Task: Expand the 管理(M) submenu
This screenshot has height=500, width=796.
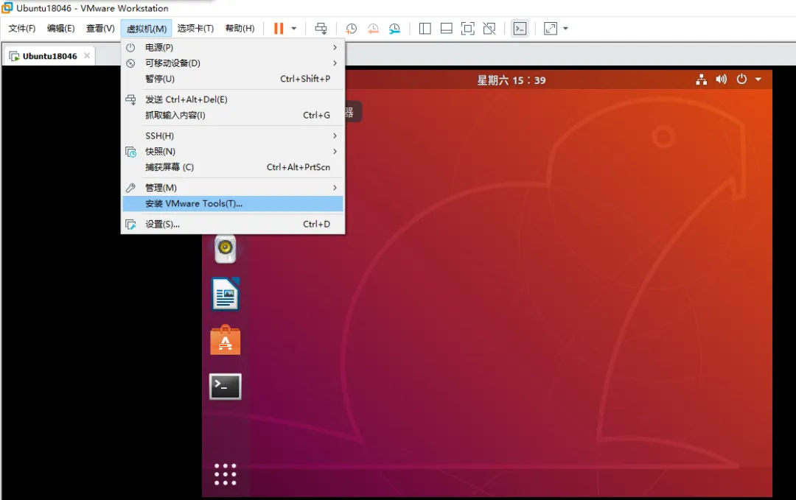Action: point(233,188)
